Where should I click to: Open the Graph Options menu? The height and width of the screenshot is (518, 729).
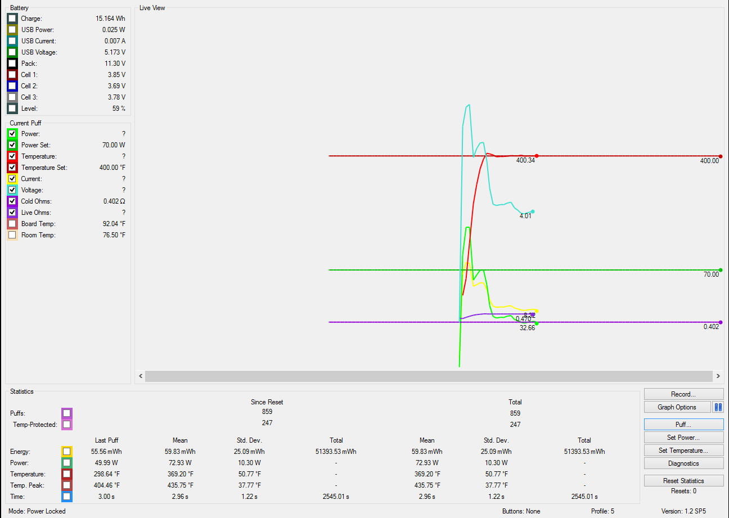pyautogui.click(x=677, y=407)
